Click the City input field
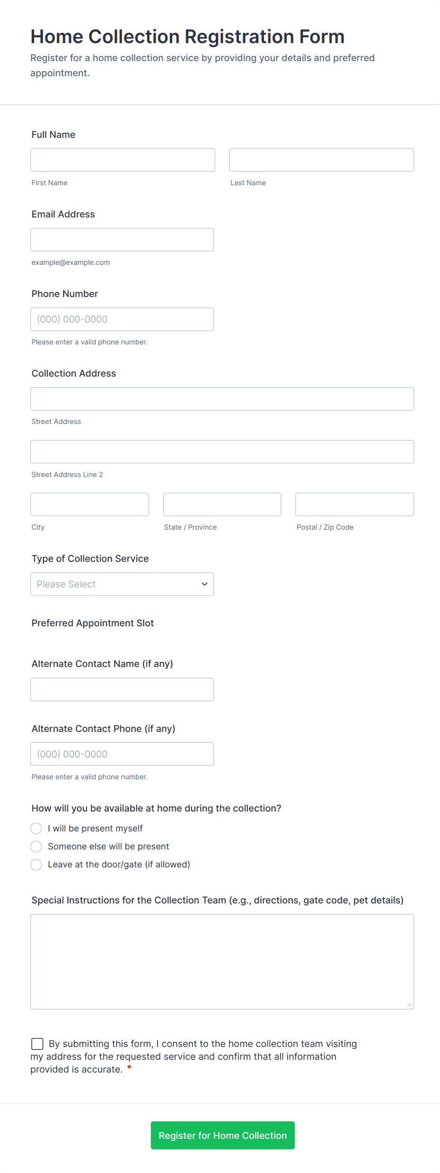This screenshot has width=440, height=1173. point(89,505)
